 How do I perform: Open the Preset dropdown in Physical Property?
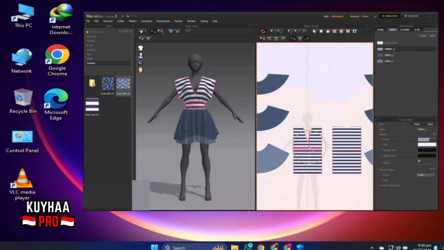point(426,175)
